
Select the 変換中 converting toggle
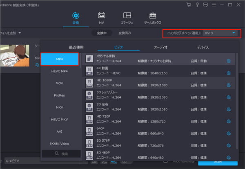(x=102, y=33)
